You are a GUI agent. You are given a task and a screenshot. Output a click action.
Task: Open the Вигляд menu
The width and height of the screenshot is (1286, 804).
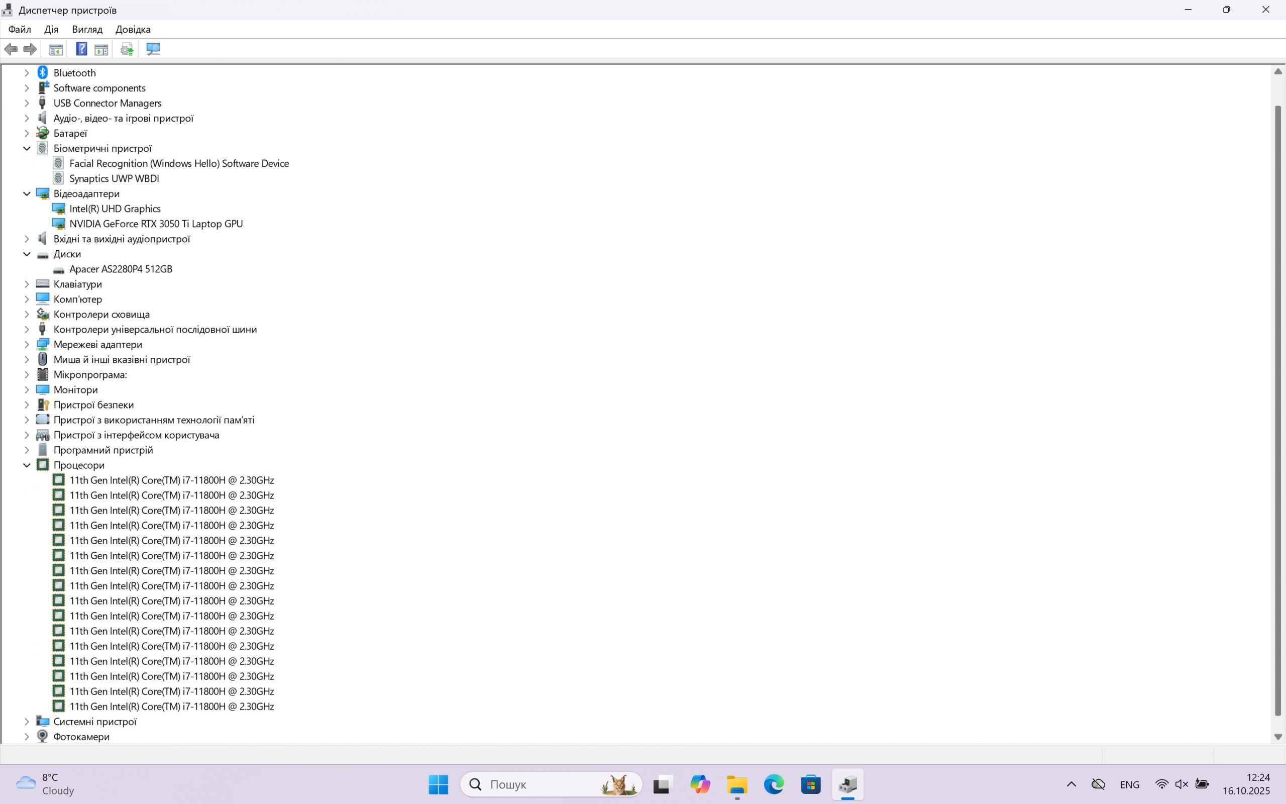[86, 30]
